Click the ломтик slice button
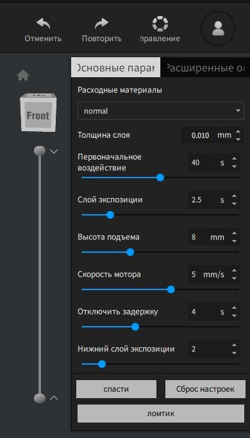 click(x=161, y=414)
